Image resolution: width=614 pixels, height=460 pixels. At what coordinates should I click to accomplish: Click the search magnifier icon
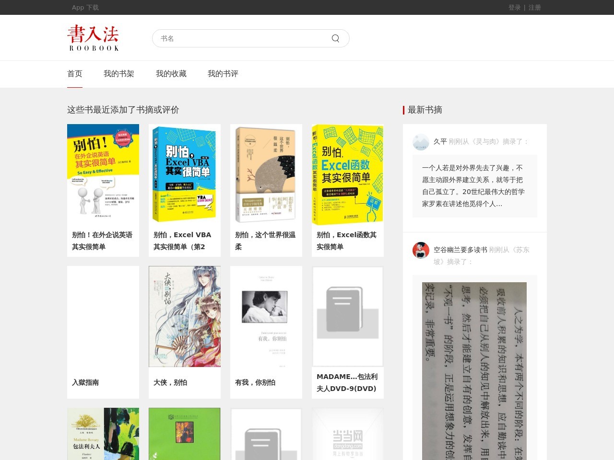pyautogui.click(x=335, y=38)
